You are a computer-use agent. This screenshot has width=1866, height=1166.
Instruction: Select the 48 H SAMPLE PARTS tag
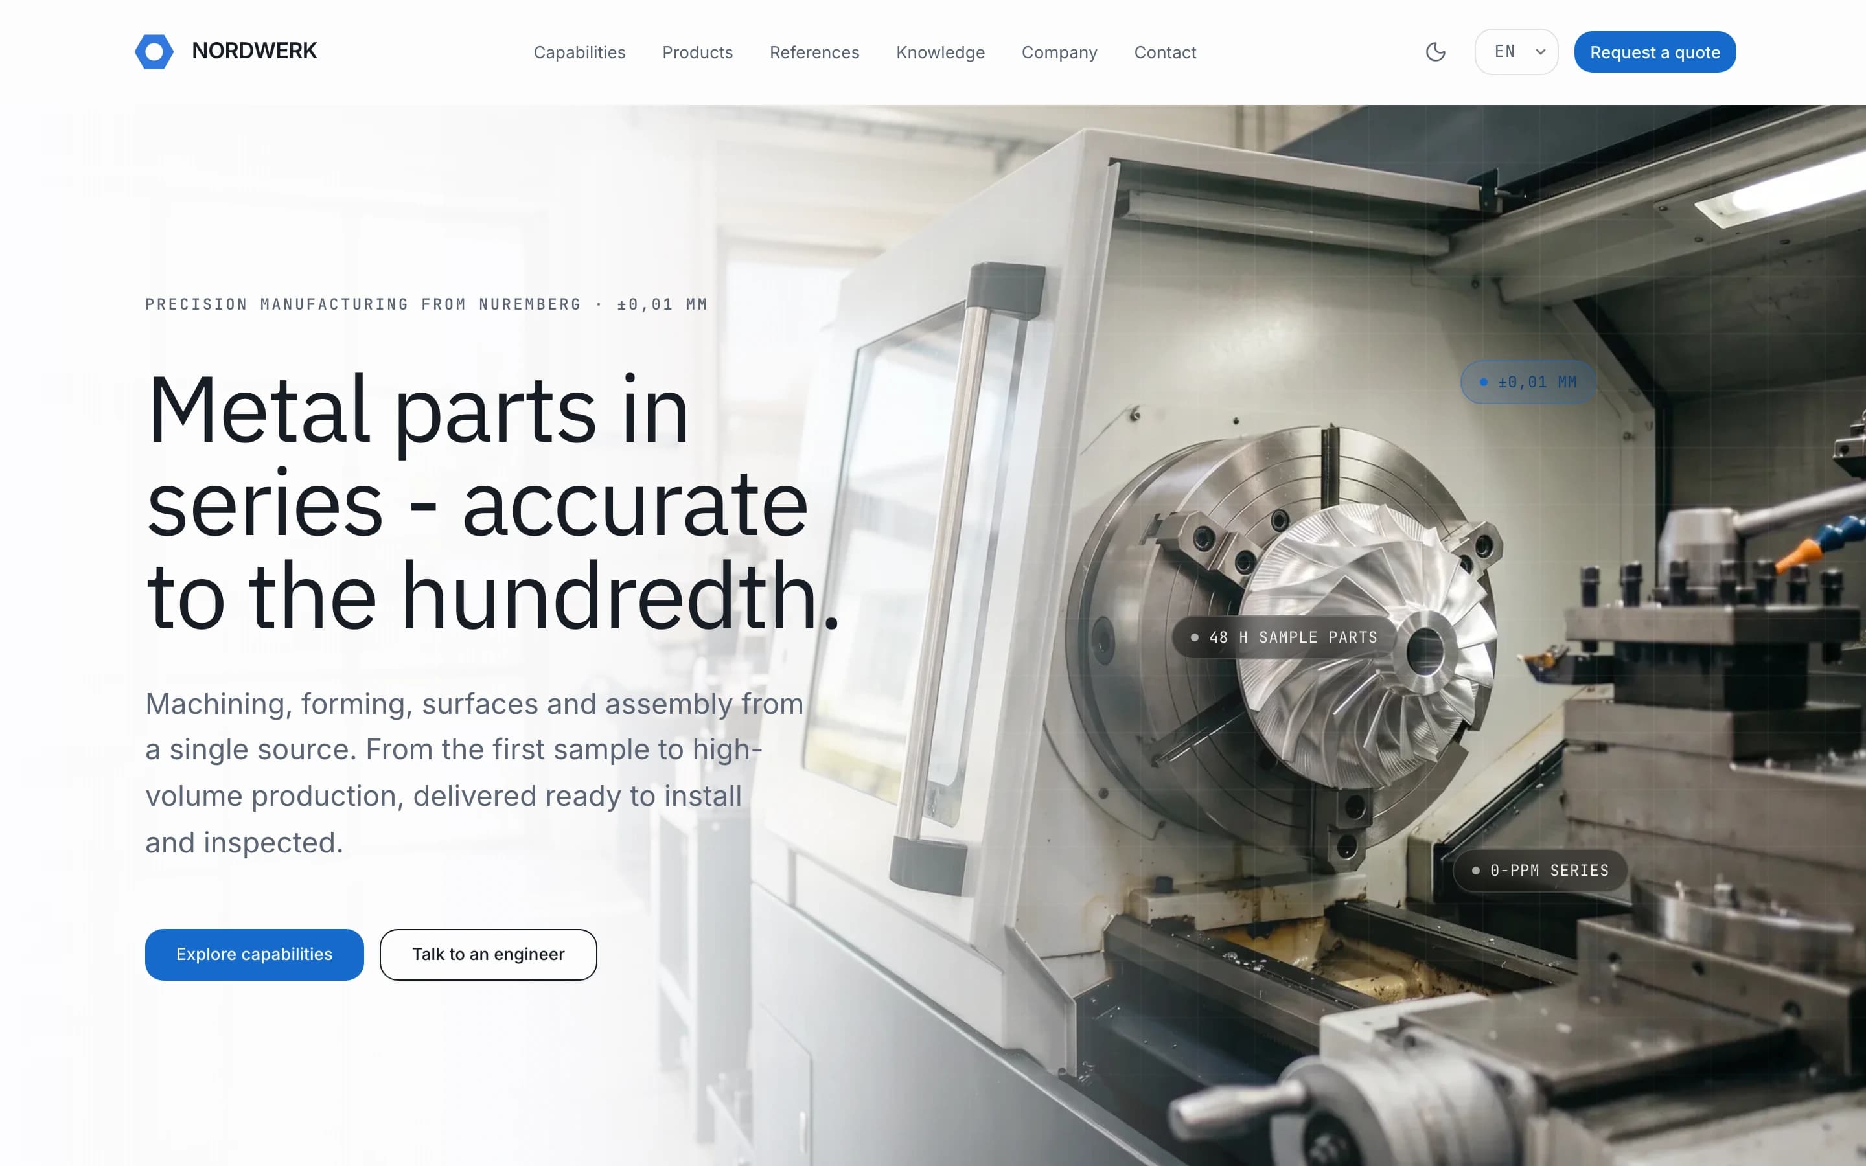1285,637
